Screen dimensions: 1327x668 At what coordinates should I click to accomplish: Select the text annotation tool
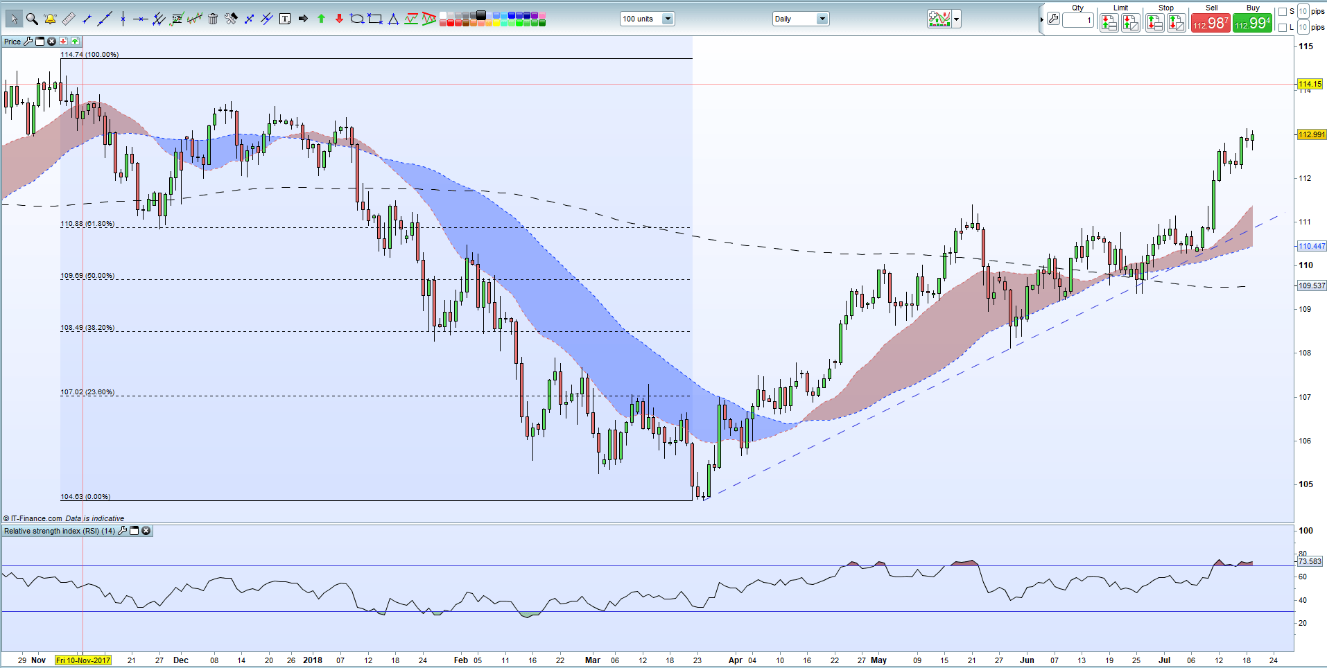click(285, 19)
